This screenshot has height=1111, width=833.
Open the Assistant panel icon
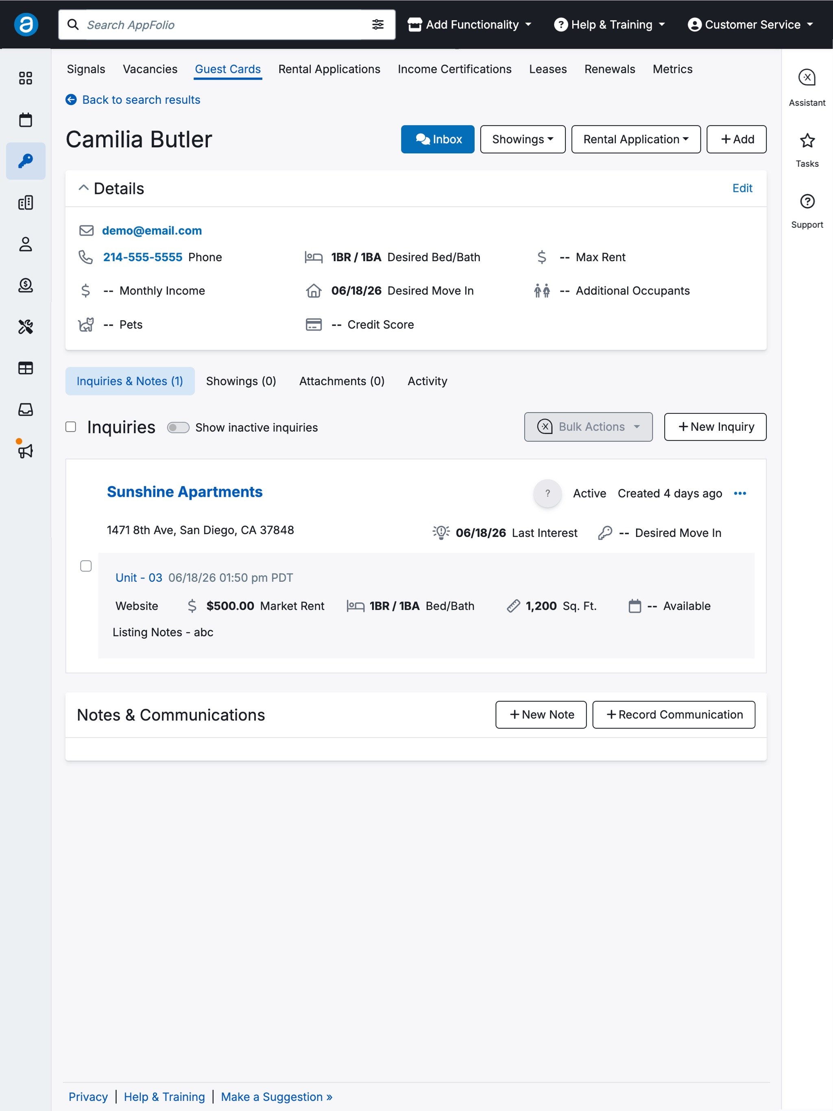(x=807, y=78)
